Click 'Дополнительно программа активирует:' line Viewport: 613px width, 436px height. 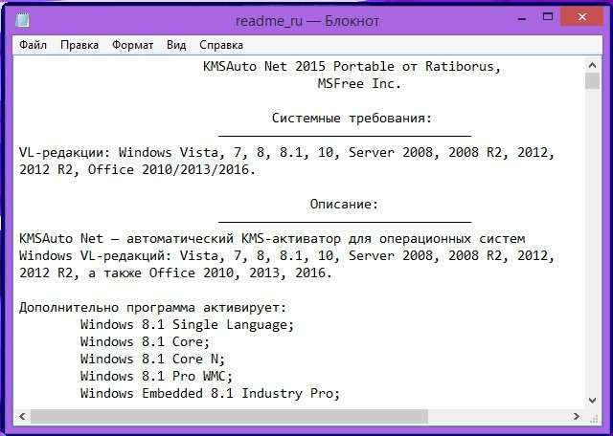[153, 308]
